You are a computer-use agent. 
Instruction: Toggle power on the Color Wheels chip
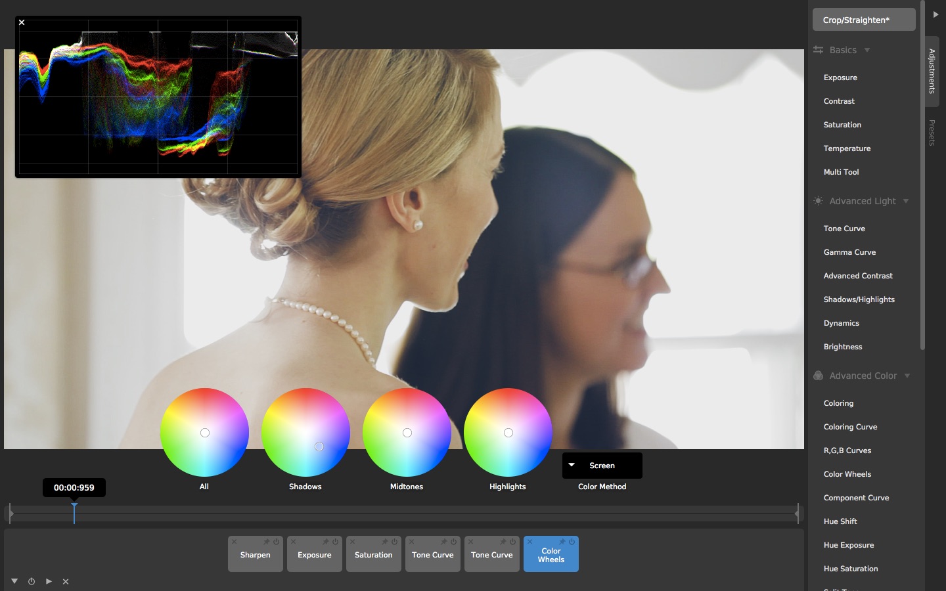coord(572,542)
